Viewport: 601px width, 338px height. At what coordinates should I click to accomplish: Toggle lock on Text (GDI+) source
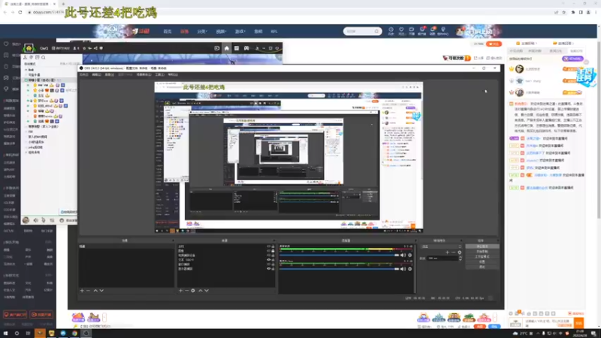point(273,260)
